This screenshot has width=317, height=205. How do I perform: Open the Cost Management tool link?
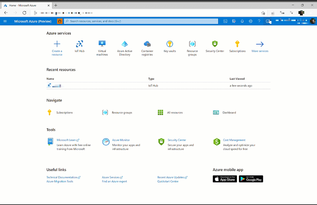click(234, 140)
